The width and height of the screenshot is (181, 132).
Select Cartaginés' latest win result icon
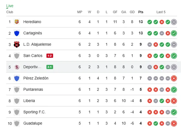pos(174,33)
